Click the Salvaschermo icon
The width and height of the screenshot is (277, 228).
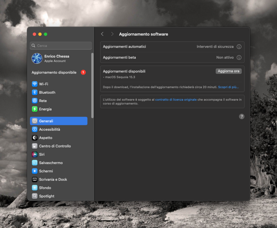click(35, 162)
